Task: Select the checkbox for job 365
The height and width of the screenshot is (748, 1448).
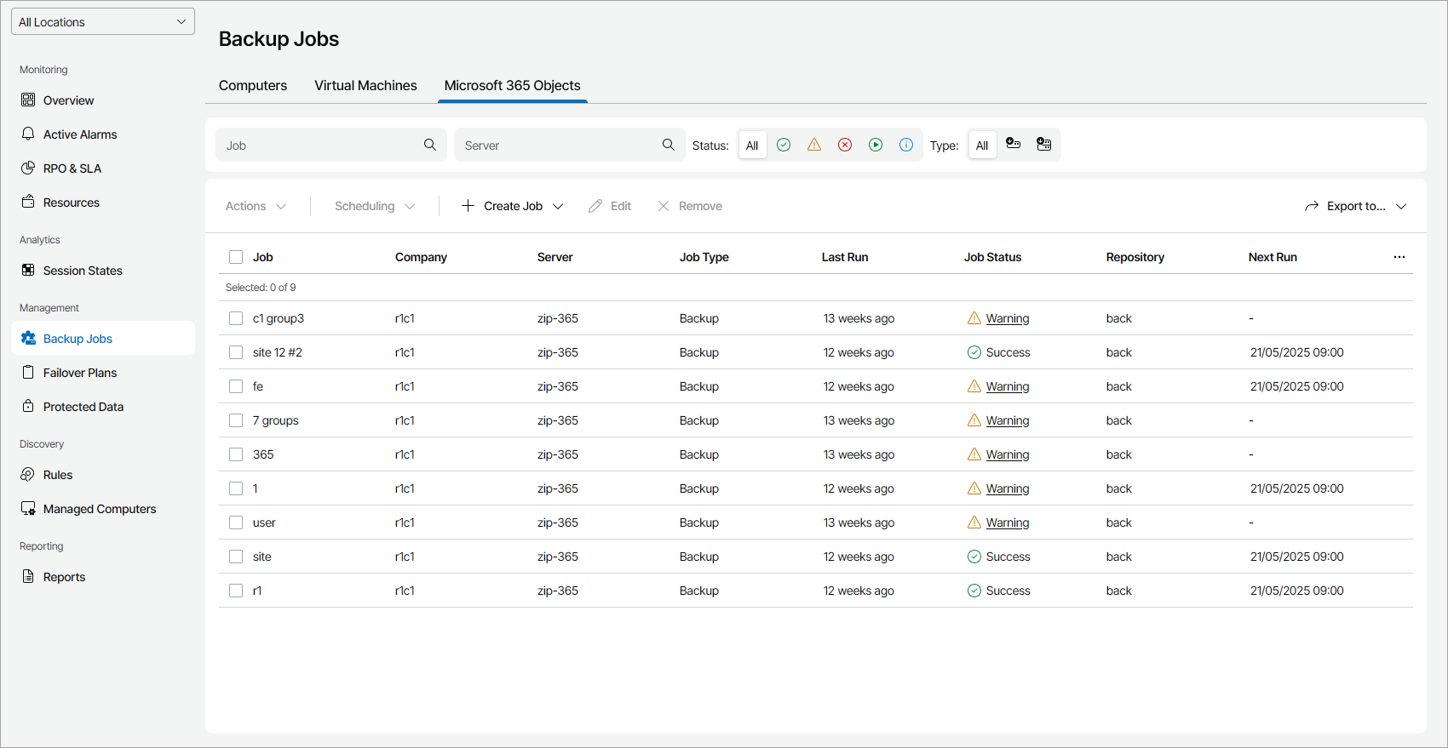Action: click(x=236, y=454)
